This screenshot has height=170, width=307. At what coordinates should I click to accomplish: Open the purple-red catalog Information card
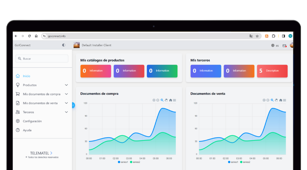pyautogui.click(x=129, y=71)
